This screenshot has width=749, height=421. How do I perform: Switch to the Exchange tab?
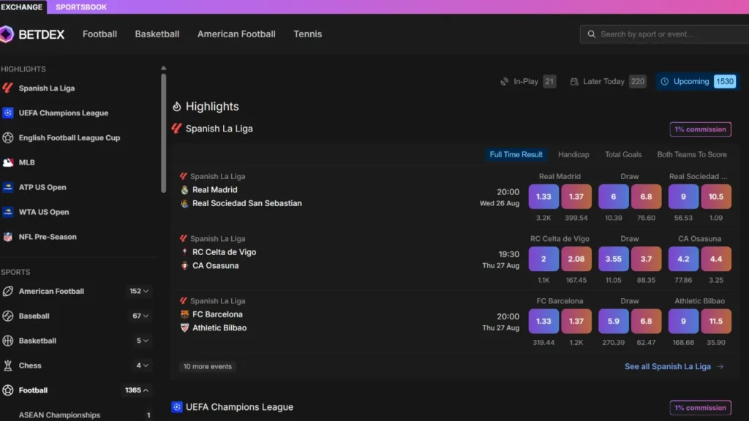pos(22,7)
